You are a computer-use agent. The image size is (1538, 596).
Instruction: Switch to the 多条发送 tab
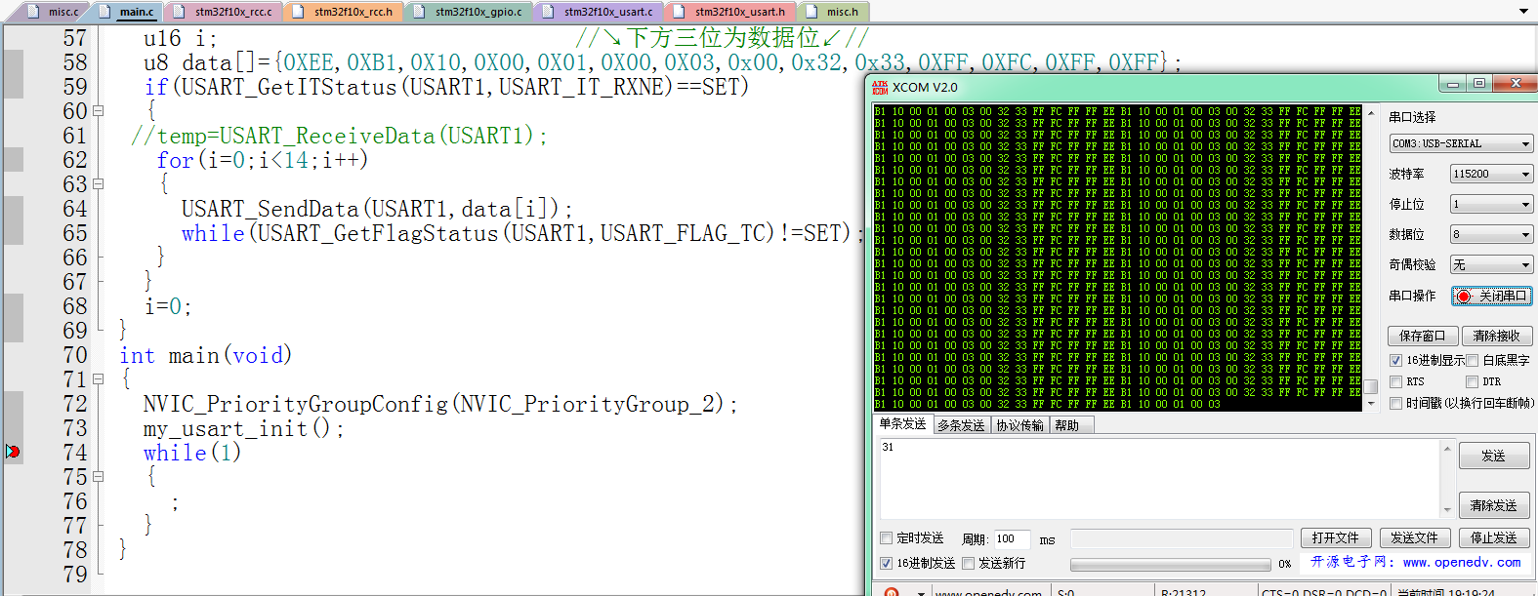[x=962, y=425]
